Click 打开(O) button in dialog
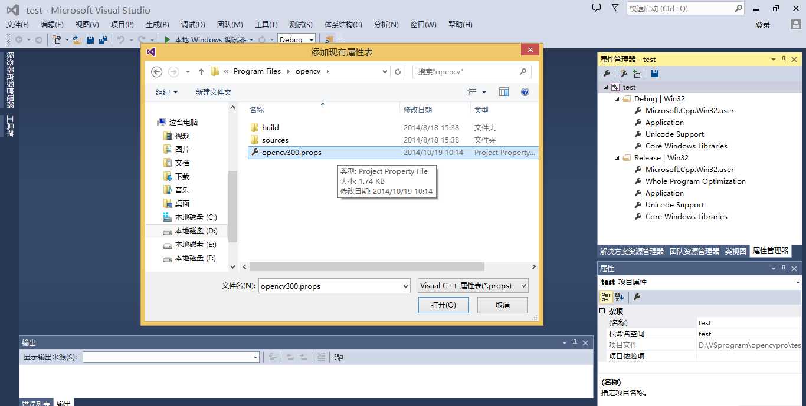 click(x=443, y=305)
